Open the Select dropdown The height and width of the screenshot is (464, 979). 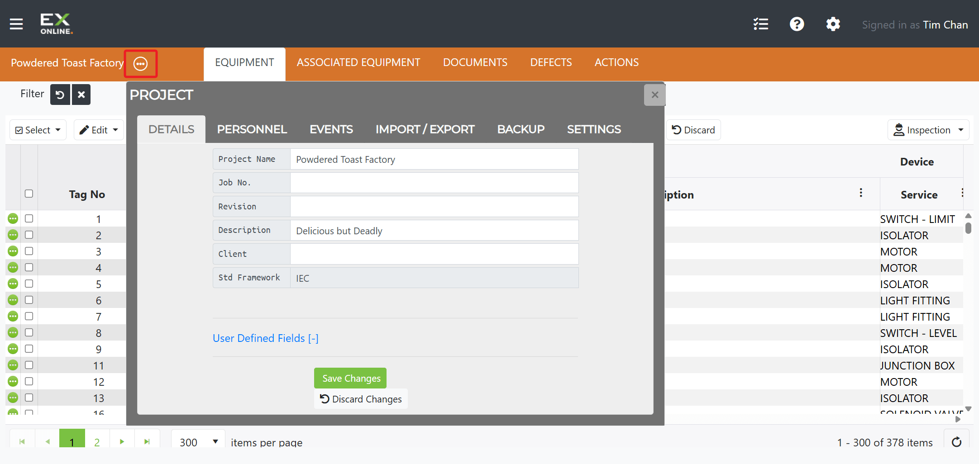click(38, 130)
